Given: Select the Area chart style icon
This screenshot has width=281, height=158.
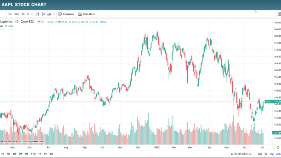Looking at the screenshot, I should point(49,14).
